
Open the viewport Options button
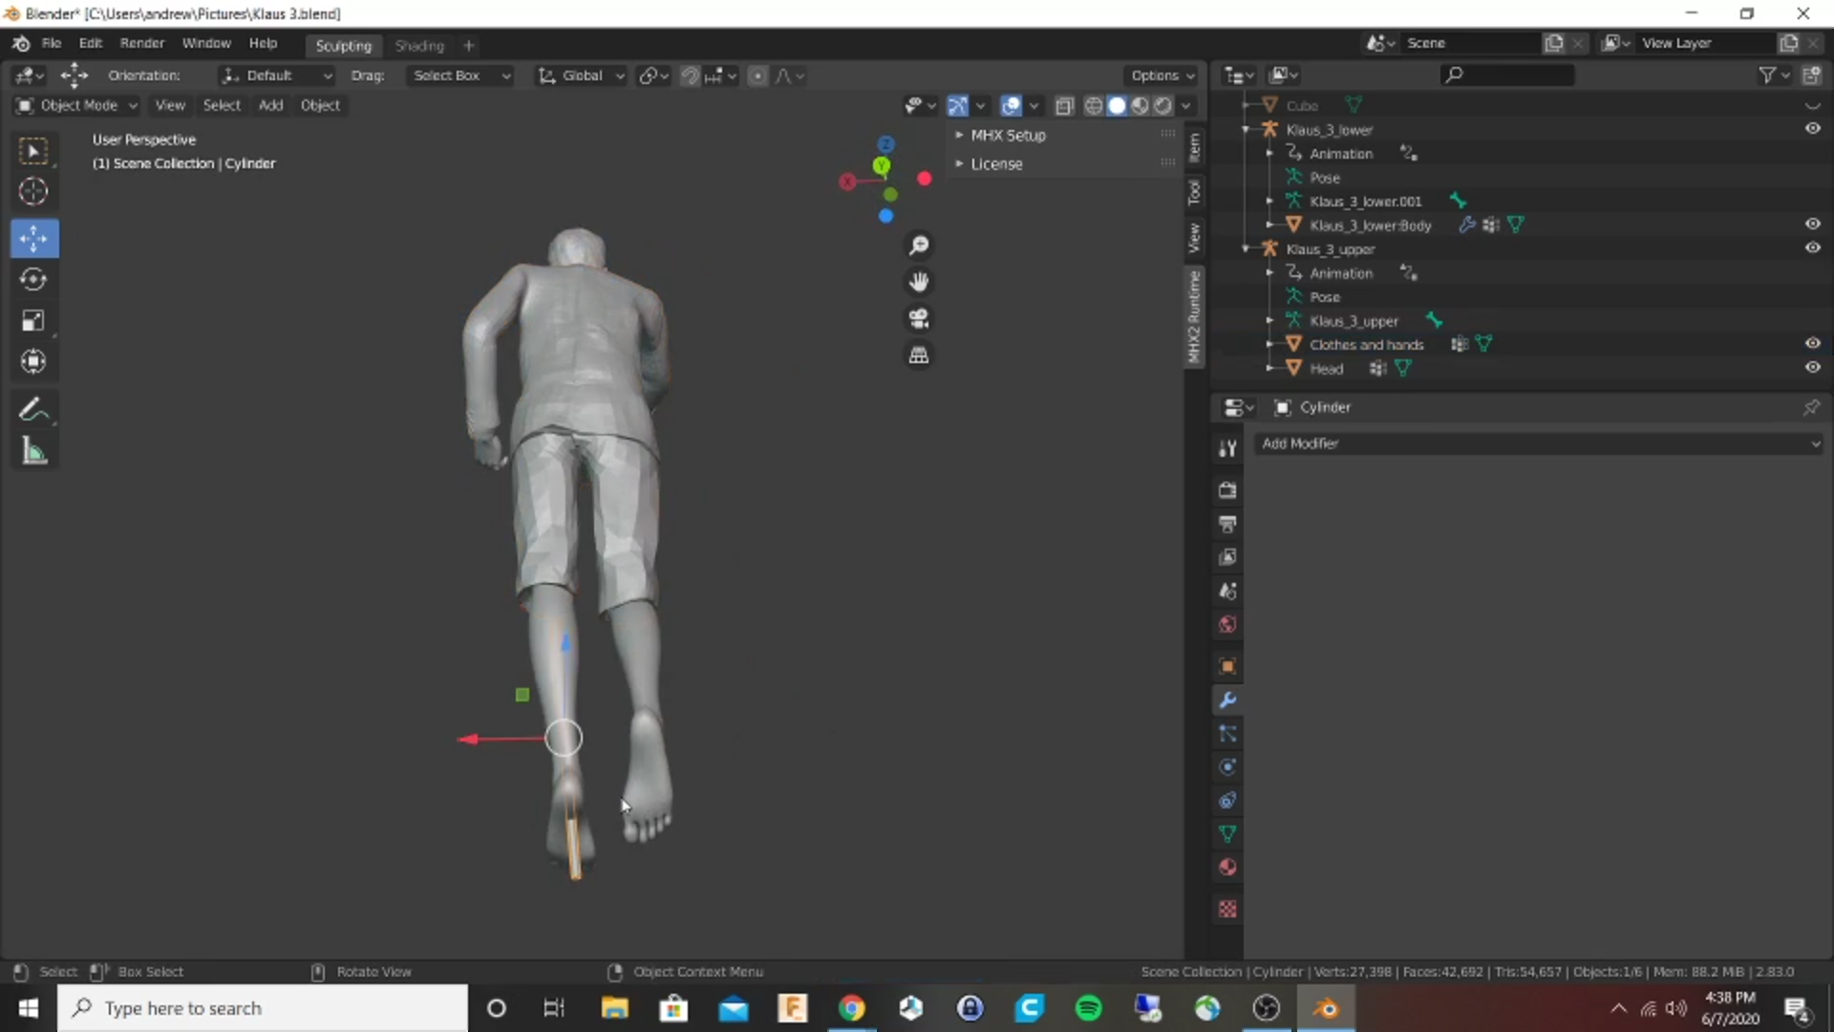(x=1161, y=75)
